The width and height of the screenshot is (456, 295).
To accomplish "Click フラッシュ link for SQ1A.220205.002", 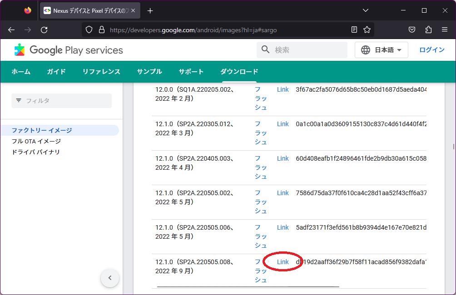I will pos(261,98).
